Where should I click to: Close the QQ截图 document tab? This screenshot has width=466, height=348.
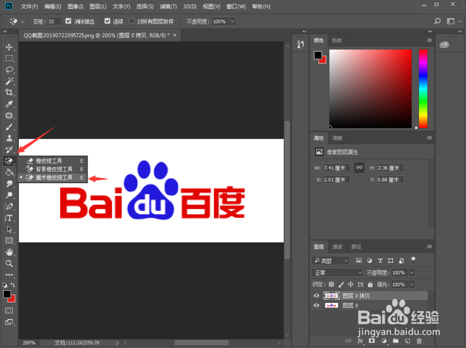pos(175,35)
